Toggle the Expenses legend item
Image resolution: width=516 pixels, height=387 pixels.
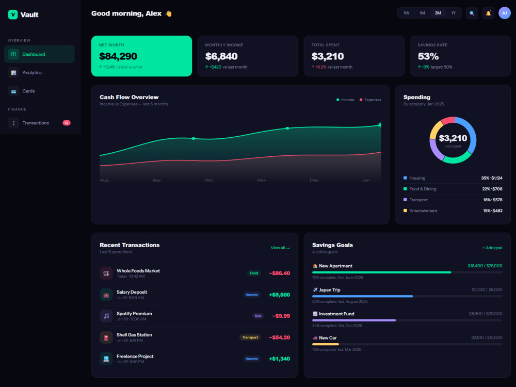pos(370,100)
